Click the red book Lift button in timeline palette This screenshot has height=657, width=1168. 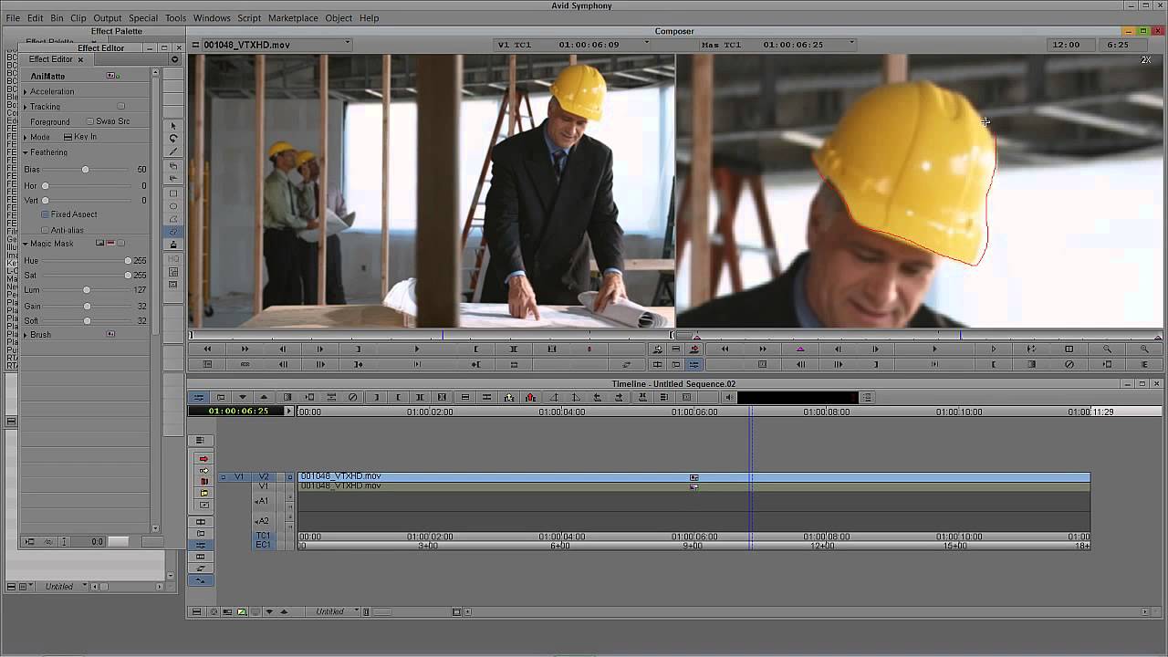click(203, 482)
